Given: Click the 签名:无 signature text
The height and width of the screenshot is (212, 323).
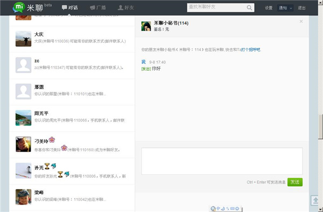Looking at the screenshot, I should click(x=161, y=30).
